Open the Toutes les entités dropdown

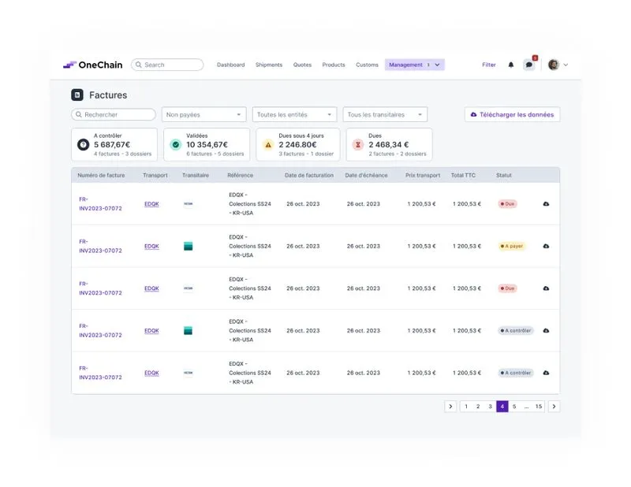294,114
